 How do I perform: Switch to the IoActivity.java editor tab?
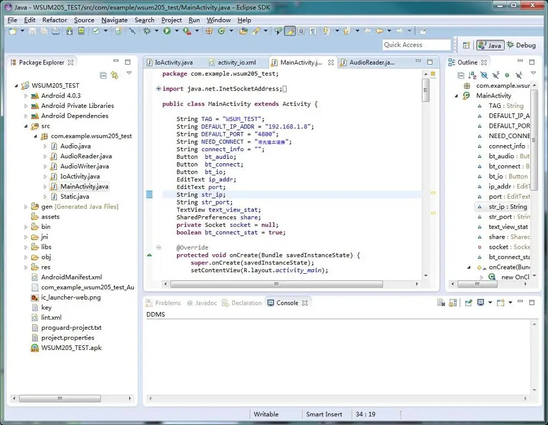170,62
